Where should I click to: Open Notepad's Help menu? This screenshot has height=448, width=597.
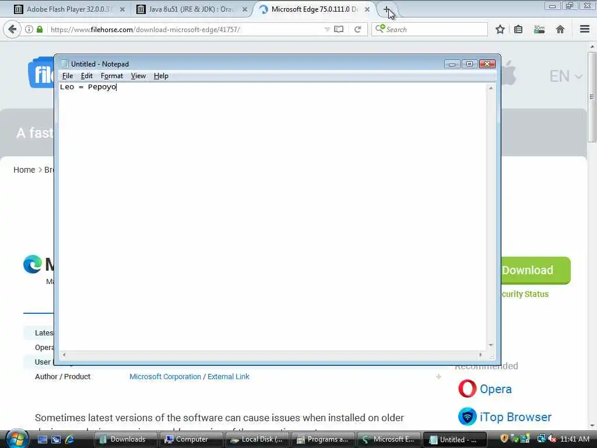coord(161,76)
